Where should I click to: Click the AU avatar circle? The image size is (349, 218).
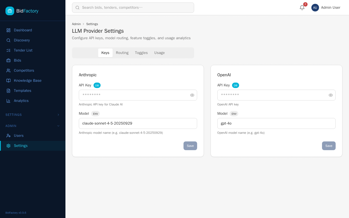pyautogui.click(x=315, y=8)
